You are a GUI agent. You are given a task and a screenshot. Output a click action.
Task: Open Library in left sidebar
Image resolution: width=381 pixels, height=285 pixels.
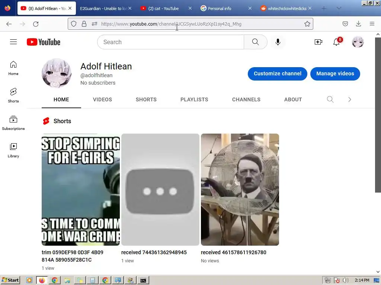click(x=13, y=151)
